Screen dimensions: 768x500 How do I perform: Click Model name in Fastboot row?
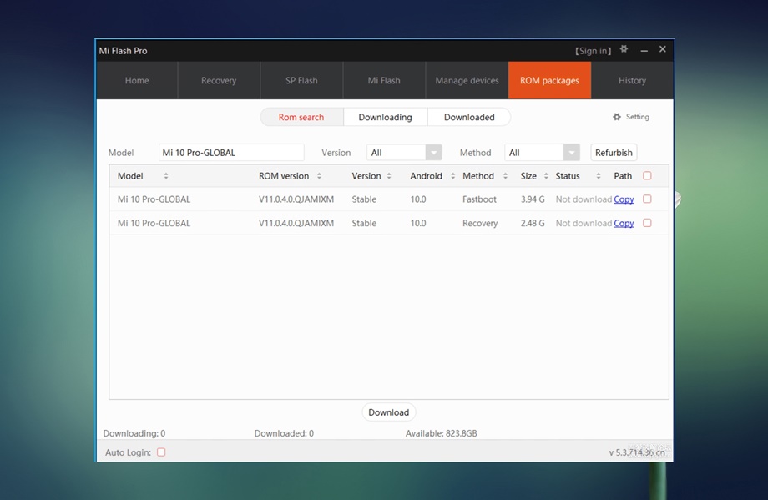(x=154, y=199)
